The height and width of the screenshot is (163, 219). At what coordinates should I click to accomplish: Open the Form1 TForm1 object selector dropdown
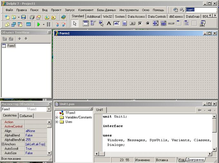[x=49, y=109]
